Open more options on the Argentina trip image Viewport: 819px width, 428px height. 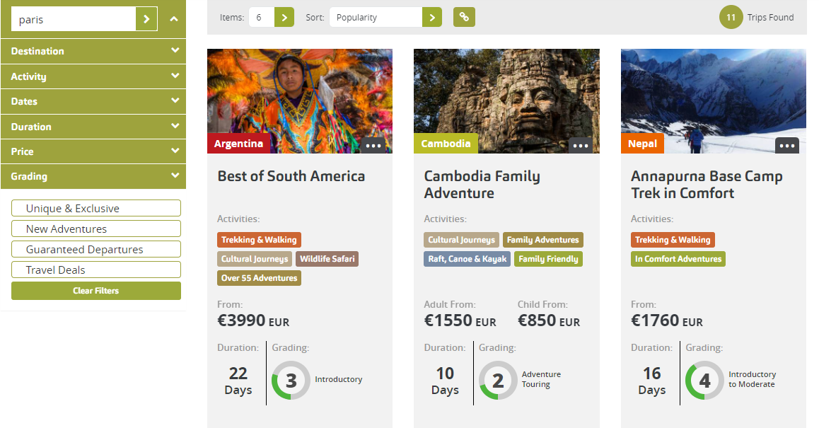click(x=373, y=145)
